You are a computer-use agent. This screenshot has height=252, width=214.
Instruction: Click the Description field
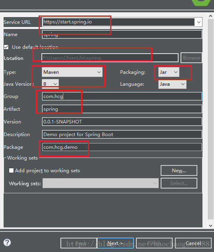[122, 135]
